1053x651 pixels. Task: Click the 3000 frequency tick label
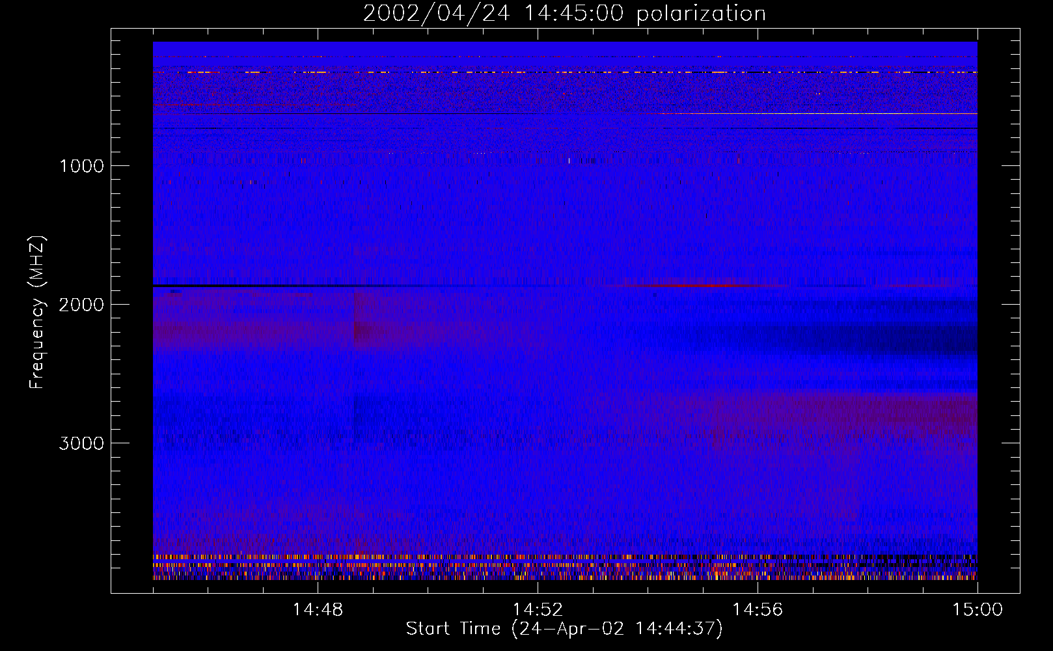click(x=81, y=443)
